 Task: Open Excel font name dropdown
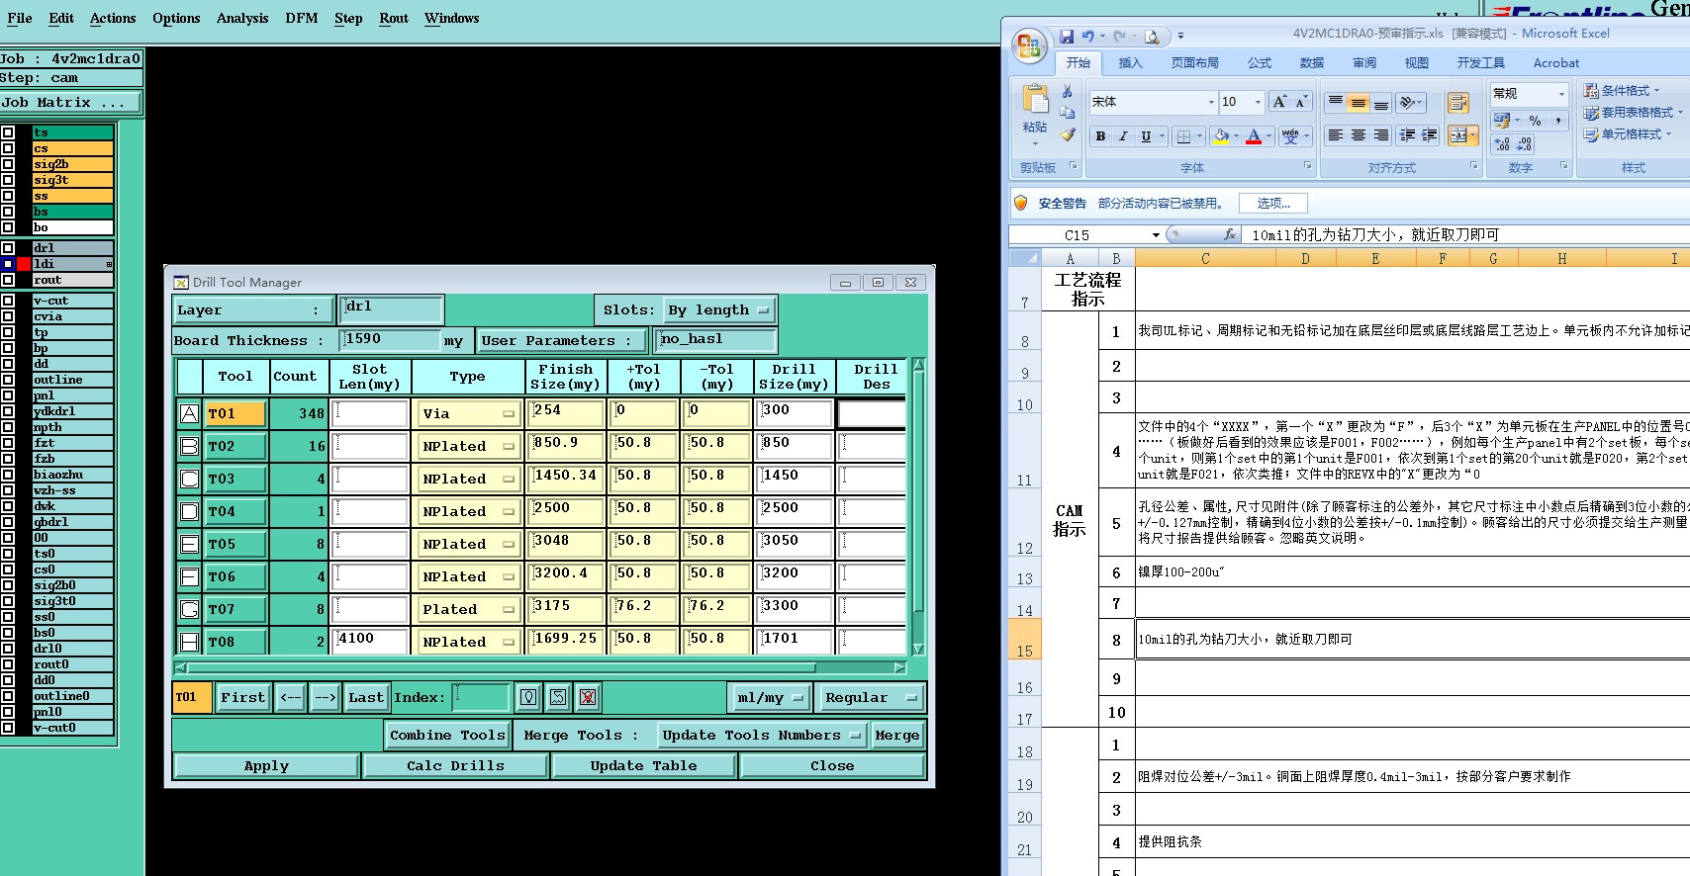point(1211,102)
